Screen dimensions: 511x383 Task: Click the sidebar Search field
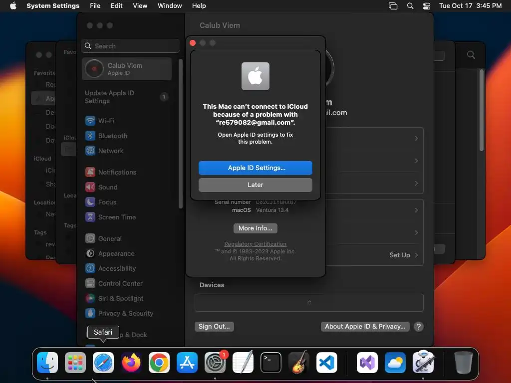point(130,46)
